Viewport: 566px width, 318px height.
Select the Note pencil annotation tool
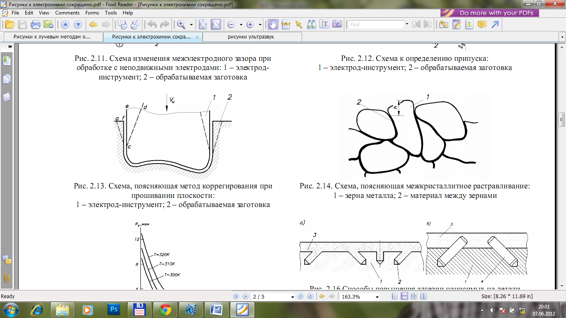[x=457, y=24]
